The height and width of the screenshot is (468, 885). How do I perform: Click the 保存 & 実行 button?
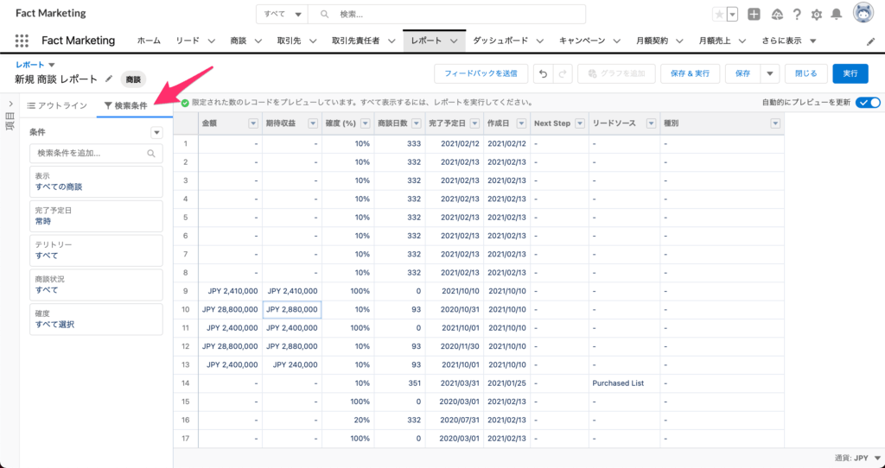691,74
